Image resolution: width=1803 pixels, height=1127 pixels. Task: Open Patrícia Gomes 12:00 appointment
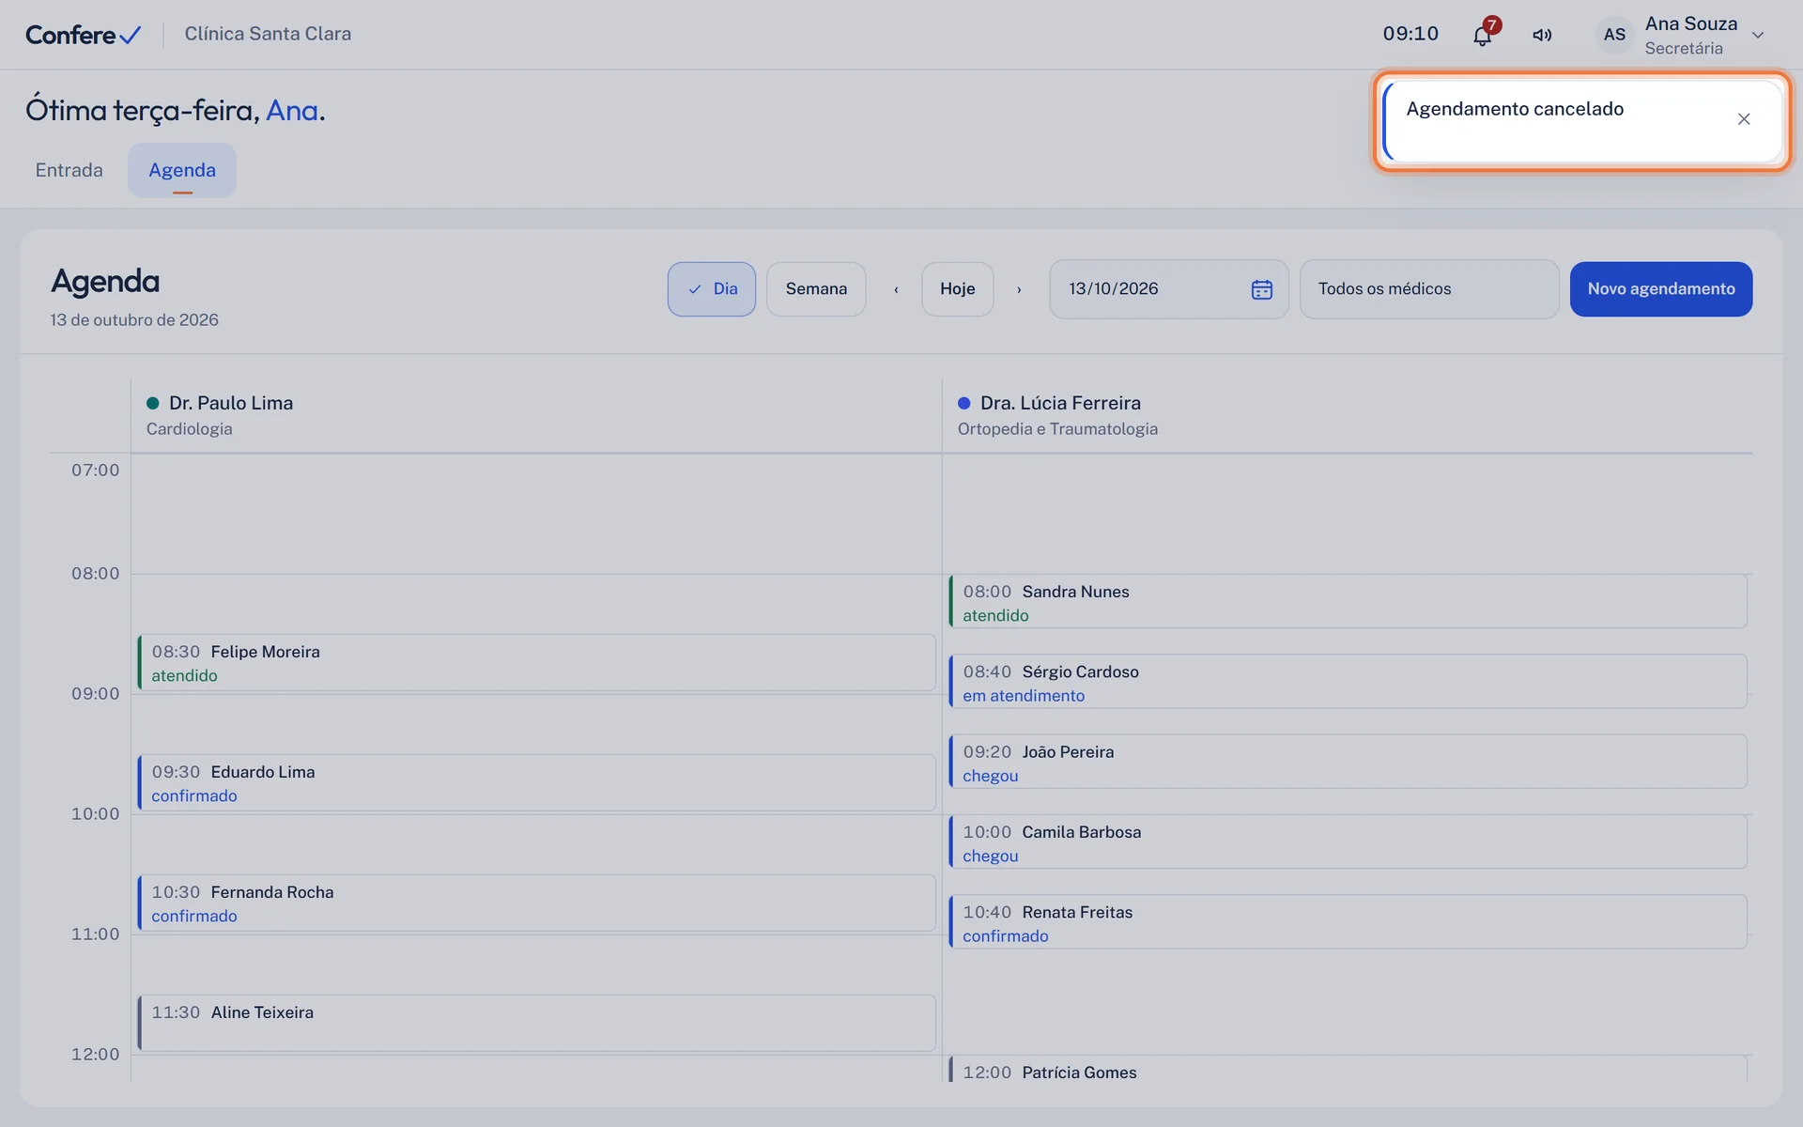pyautogui.click(x=1348, y=1069)
